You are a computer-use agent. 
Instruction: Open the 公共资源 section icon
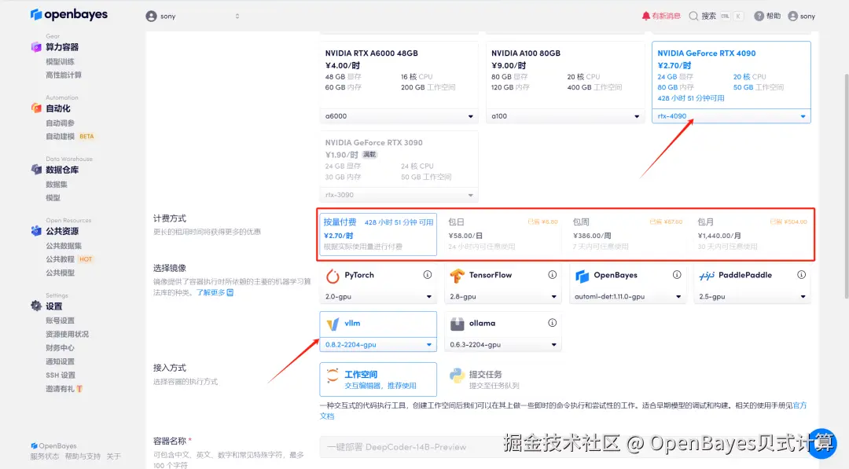coord(36,231)
